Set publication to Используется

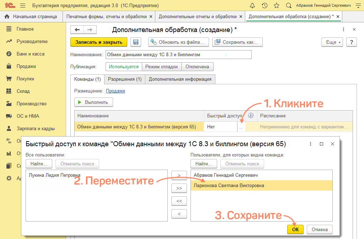tap(124, 67)
